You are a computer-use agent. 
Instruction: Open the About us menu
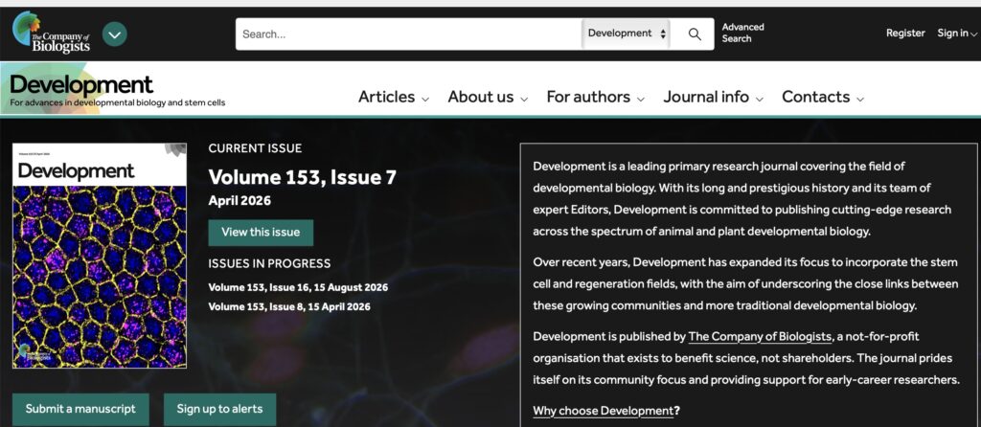[488, 97]
